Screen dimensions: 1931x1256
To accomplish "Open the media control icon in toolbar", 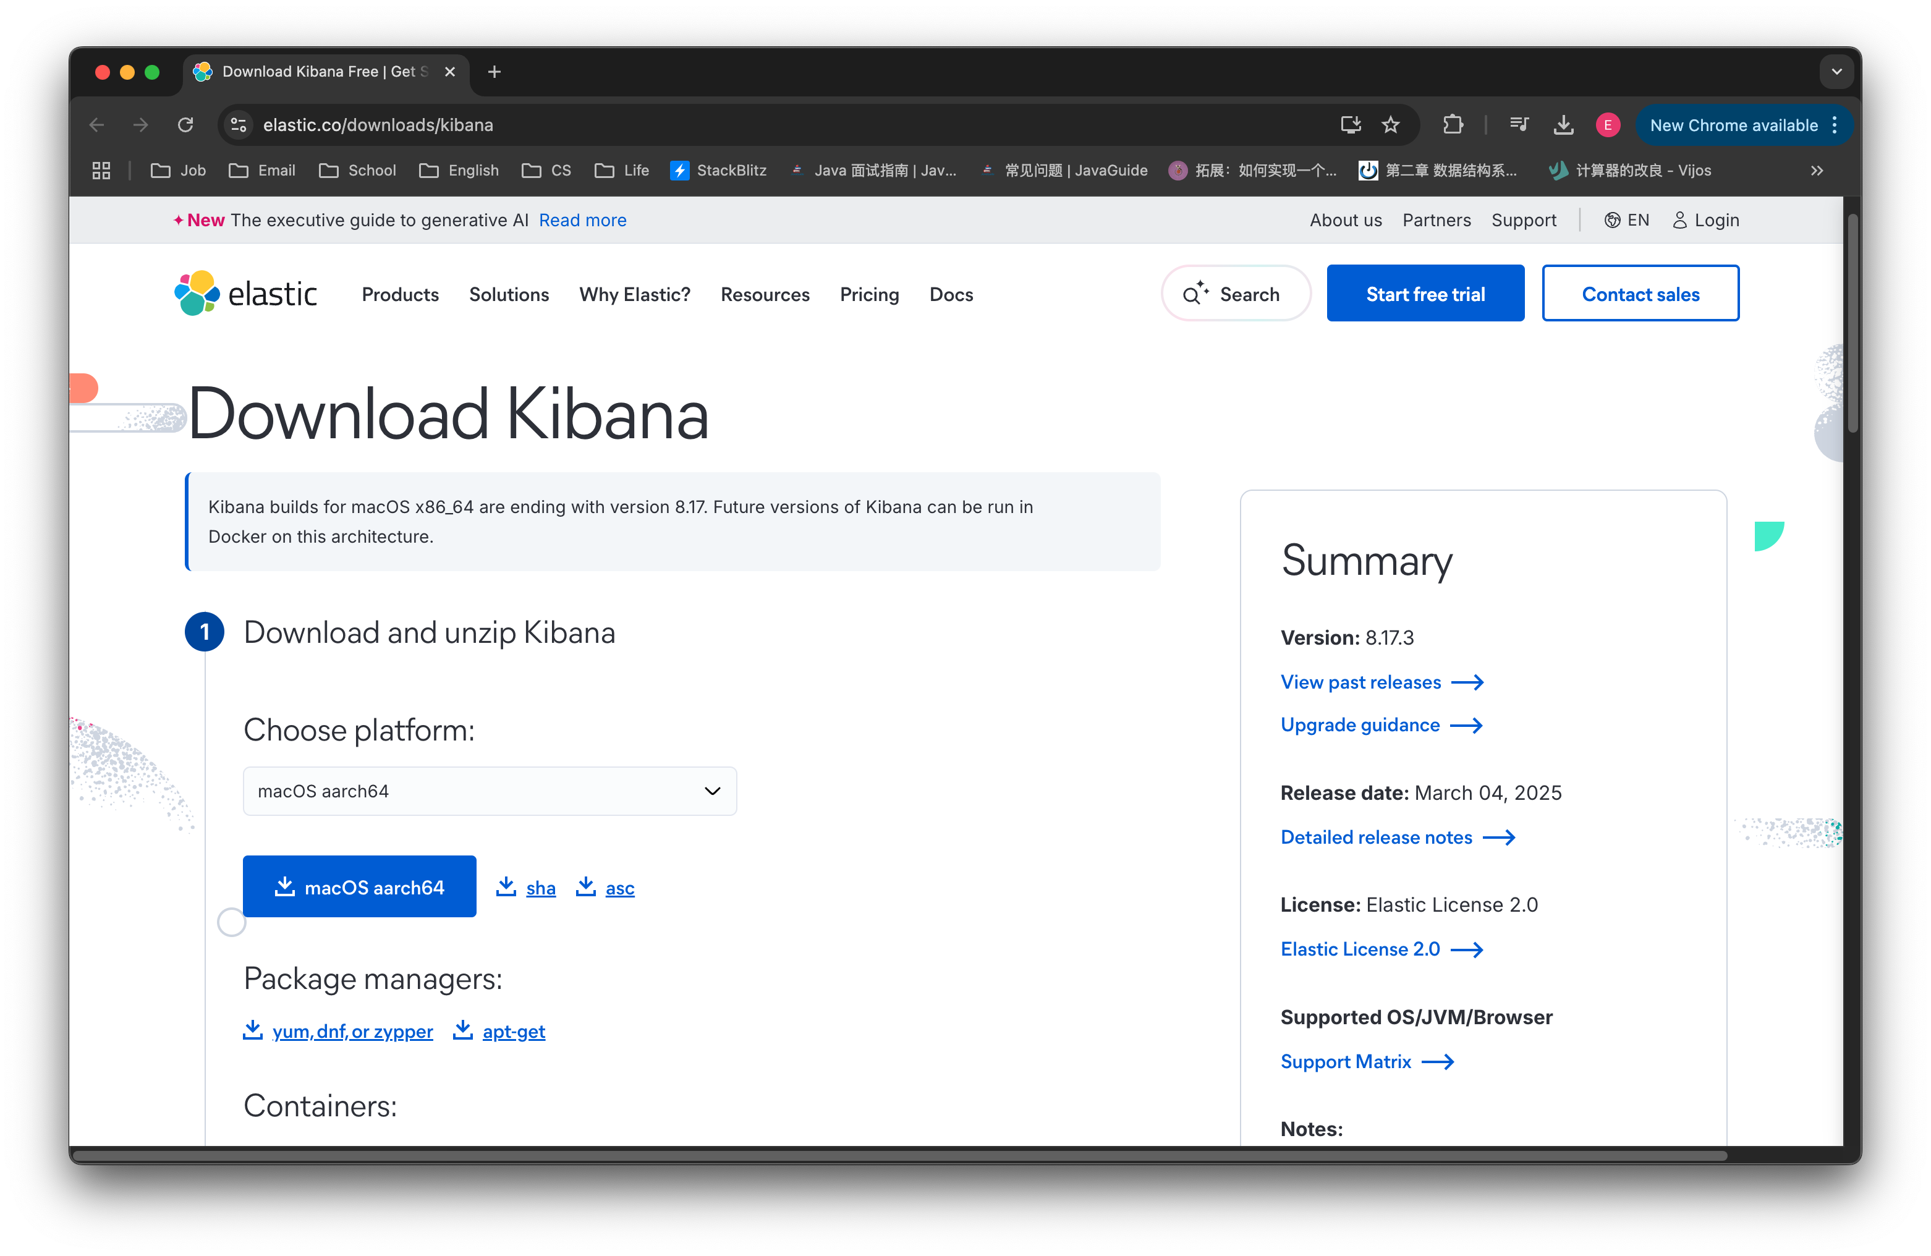I will point(1519,125).
